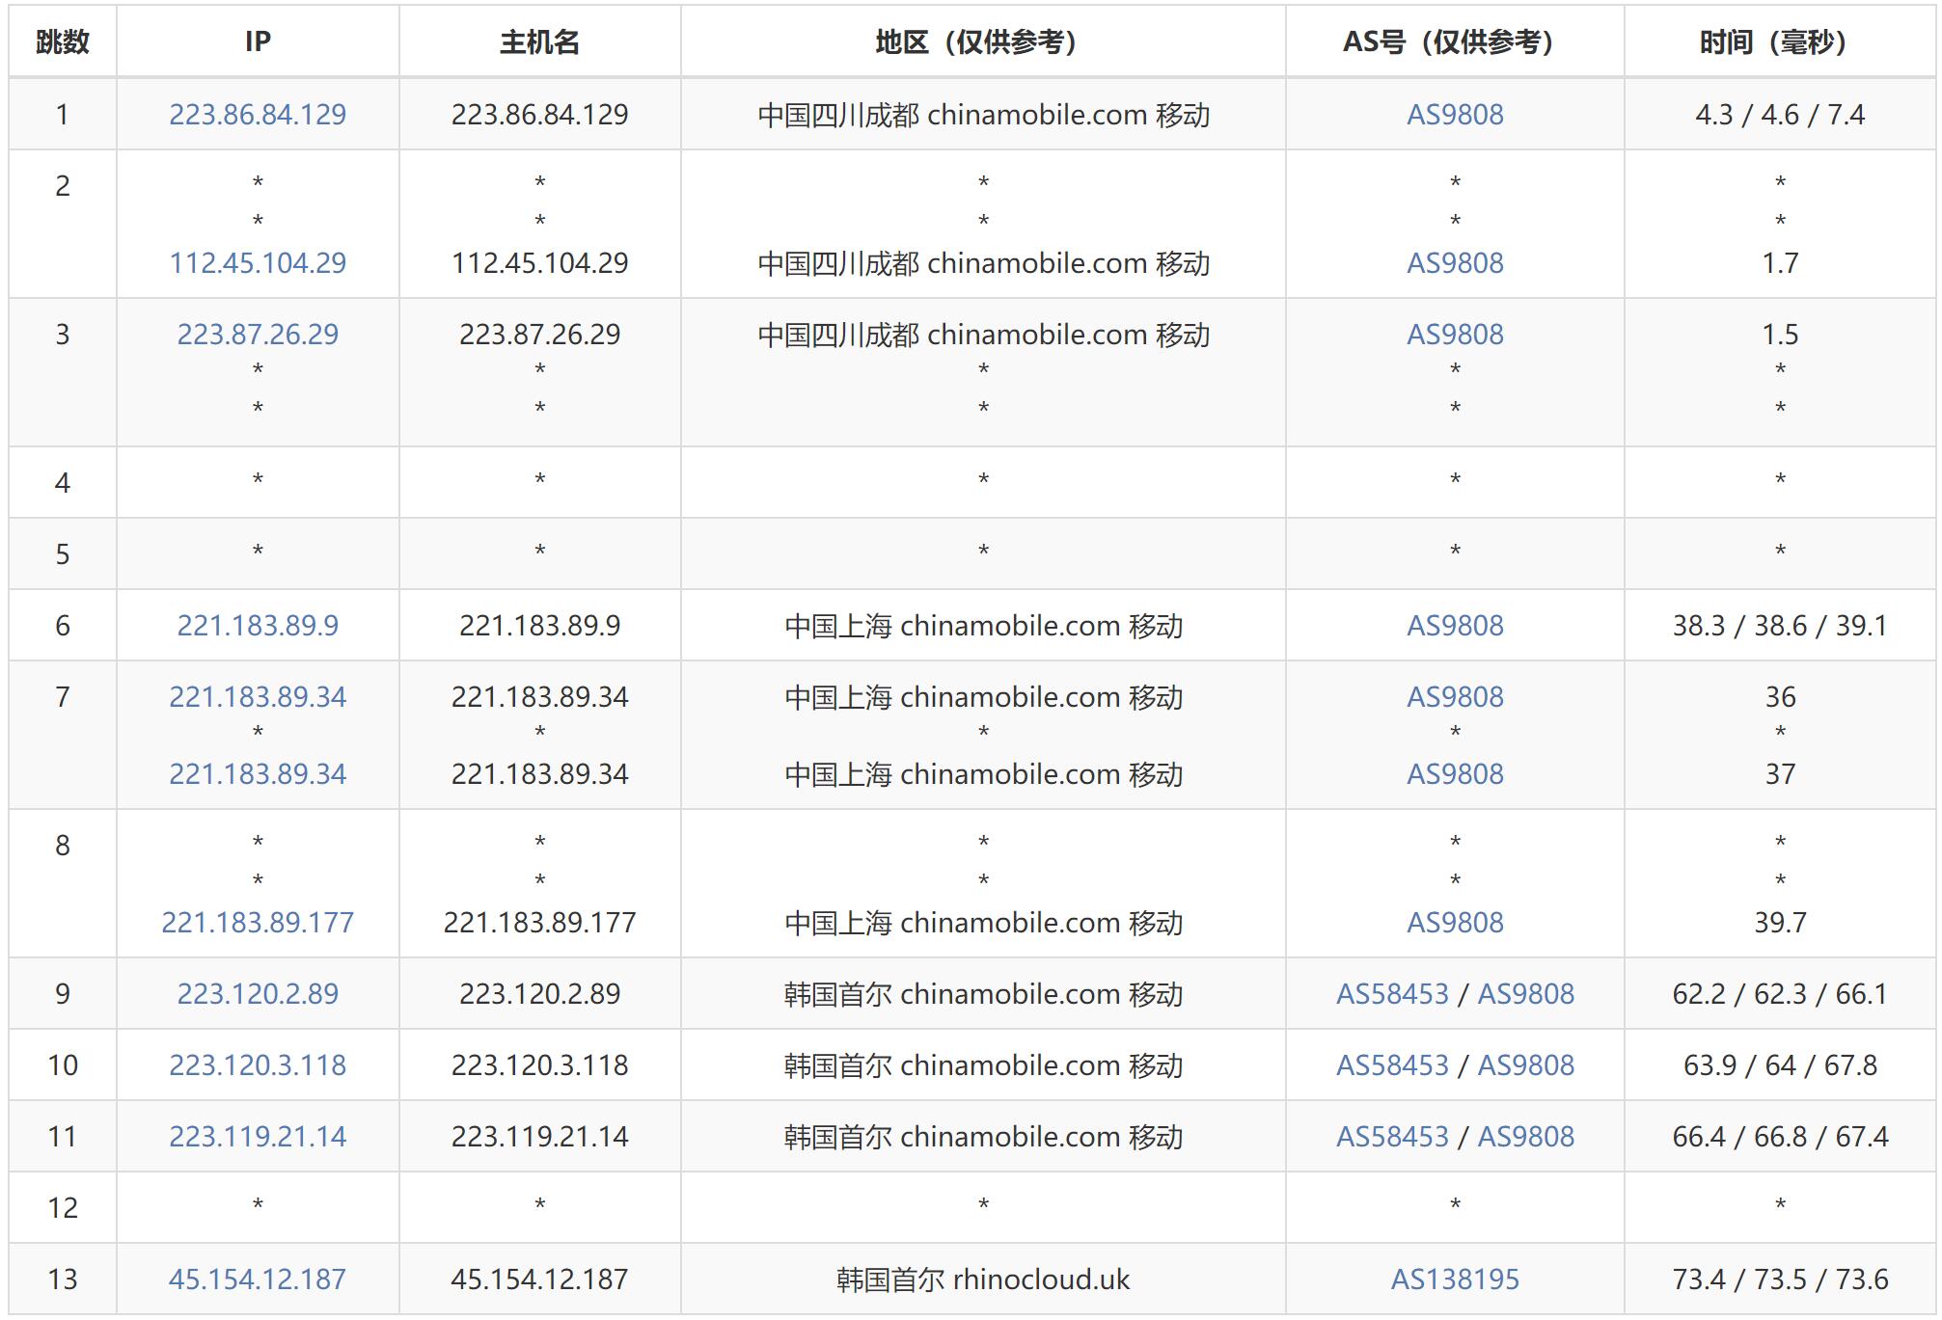The image size is (1942, 1320).
Task: Click timing value 62.2 / 62.3 / 66.1
Action: click(x=1780, y=994)
